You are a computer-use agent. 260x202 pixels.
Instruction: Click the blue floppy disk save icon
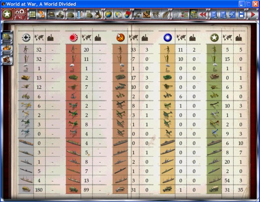tap(242, 14)
